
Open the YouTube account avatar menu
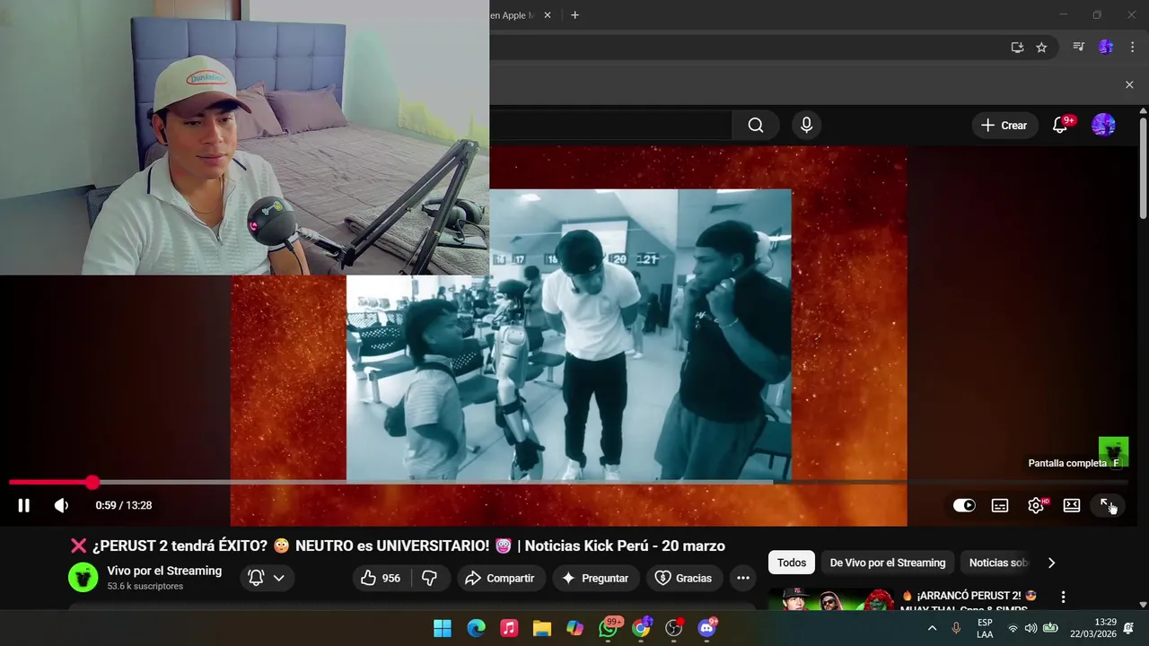1103,126
